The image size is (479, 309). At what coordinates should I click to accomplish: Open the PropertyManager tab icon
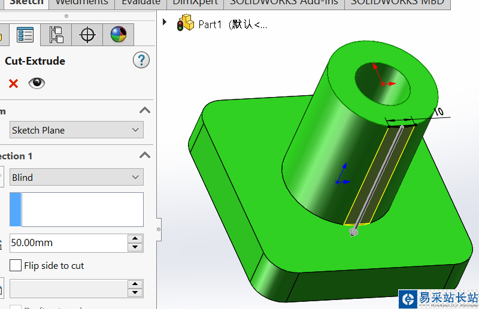pyautogui.click(x=25, y=35)
